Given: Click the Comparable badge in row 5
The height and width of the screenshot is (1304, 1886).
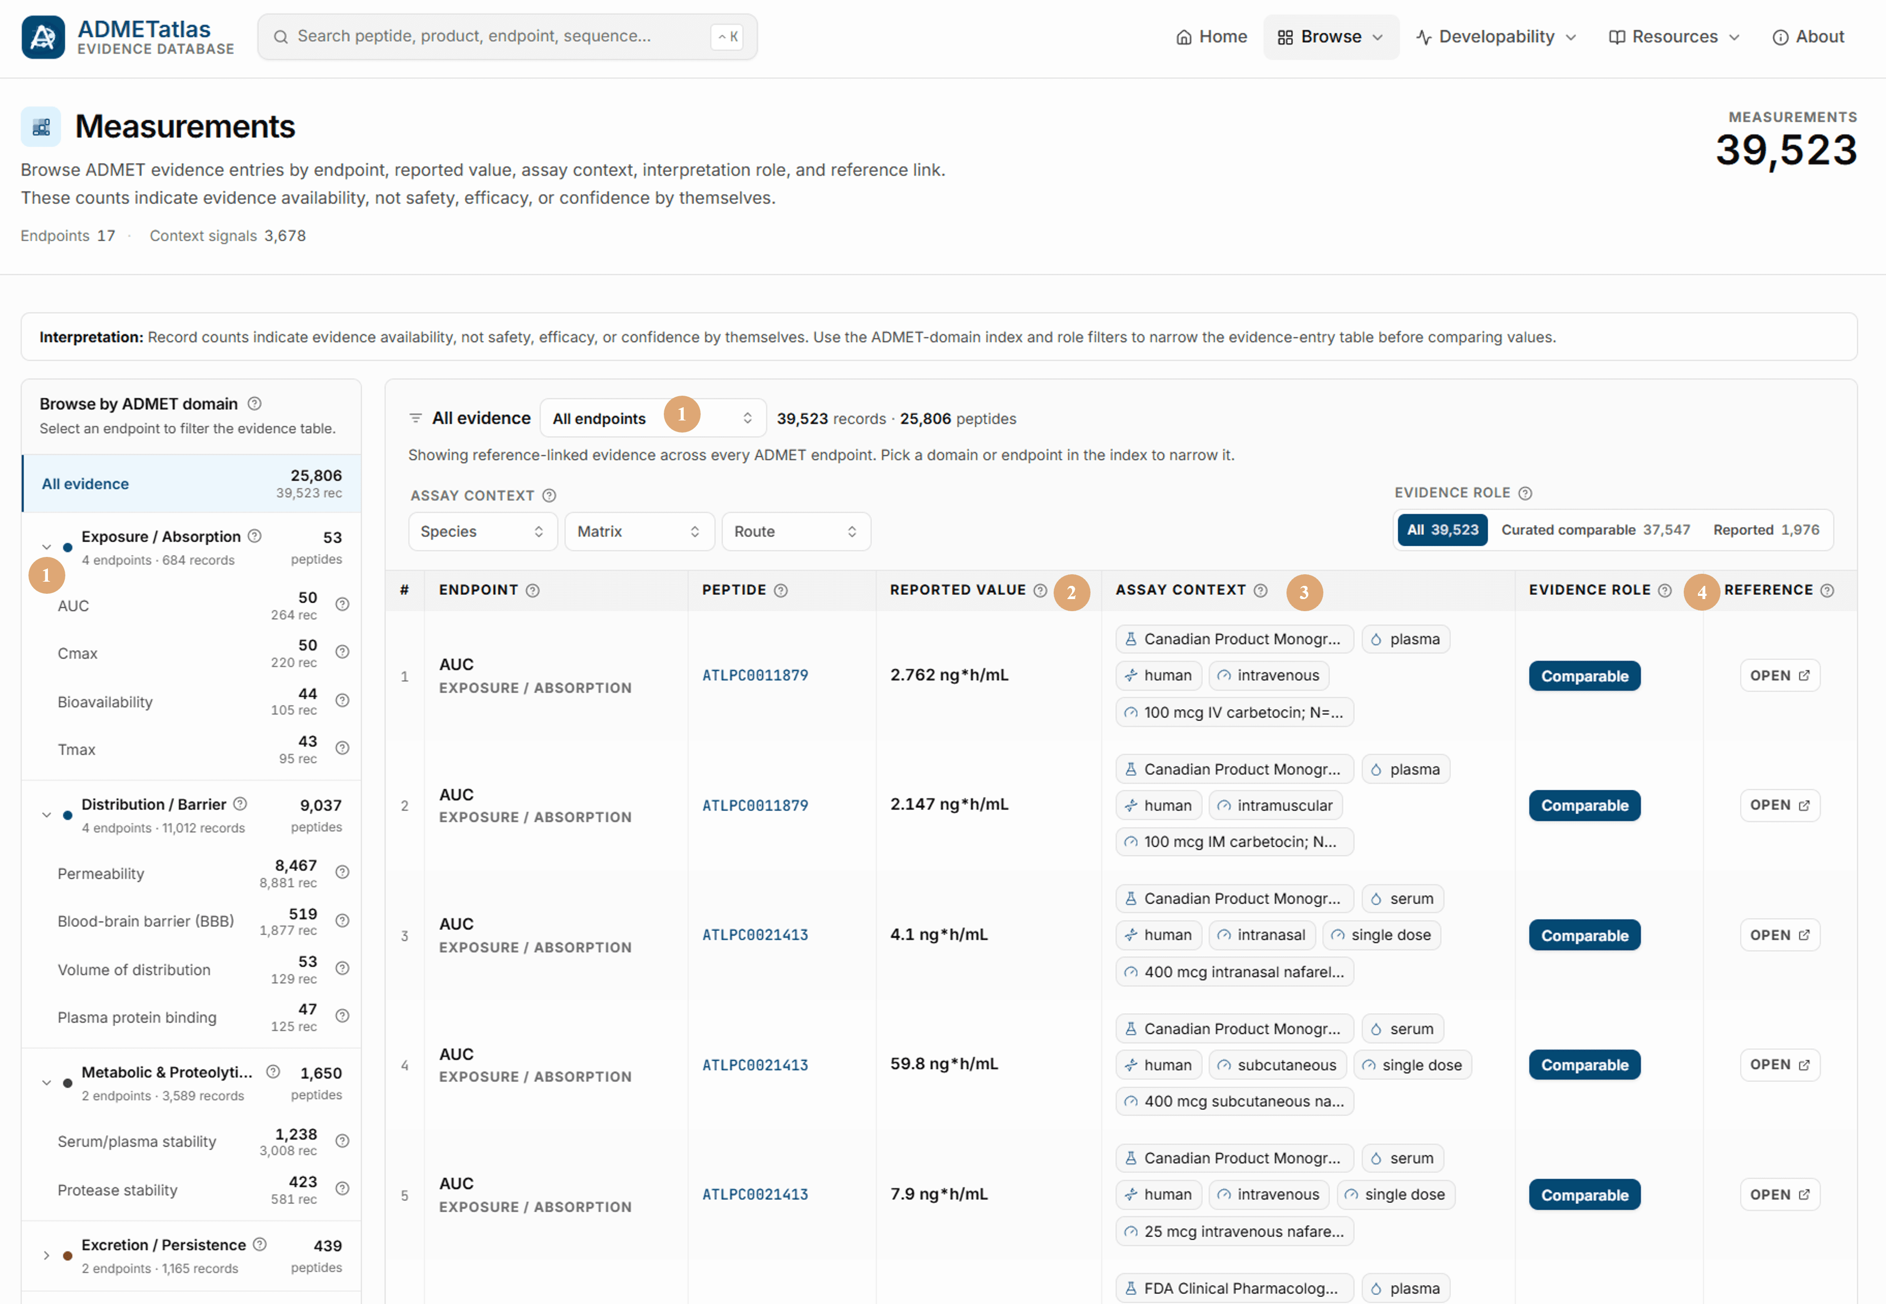Looking at the screenshot, I should click(1584, 1195).
